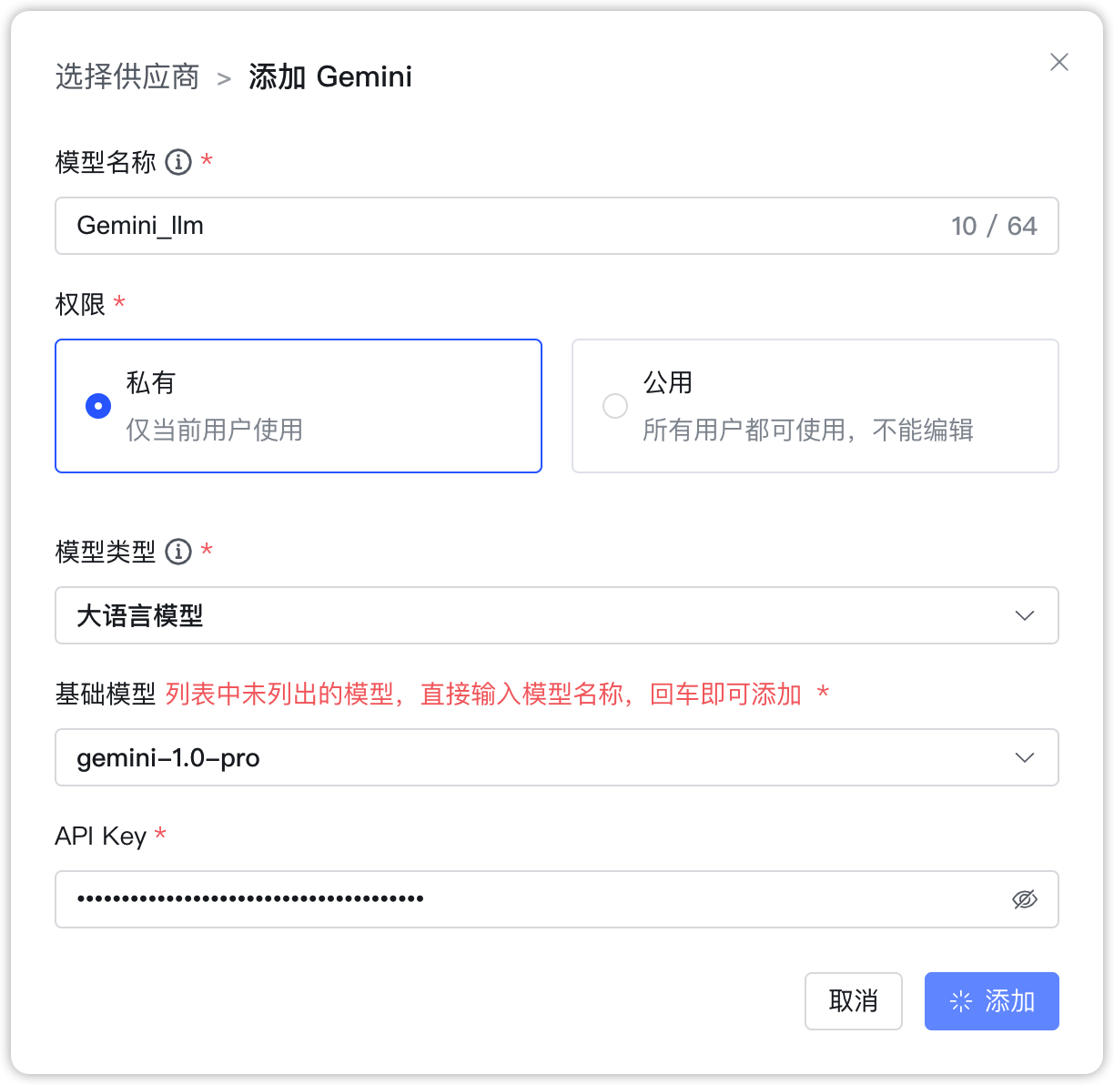Click the sparkle icon on the 添加 button
Image resolution: width=1114 pixels, height=1085 pixels.
[x=960, y=1001]
